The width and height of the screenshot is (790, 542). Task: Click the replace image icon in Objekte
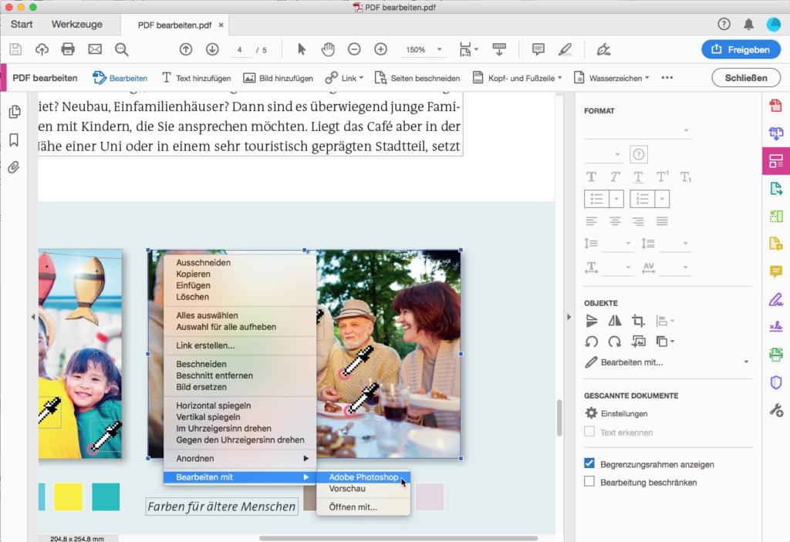click(x=638, y=342)
